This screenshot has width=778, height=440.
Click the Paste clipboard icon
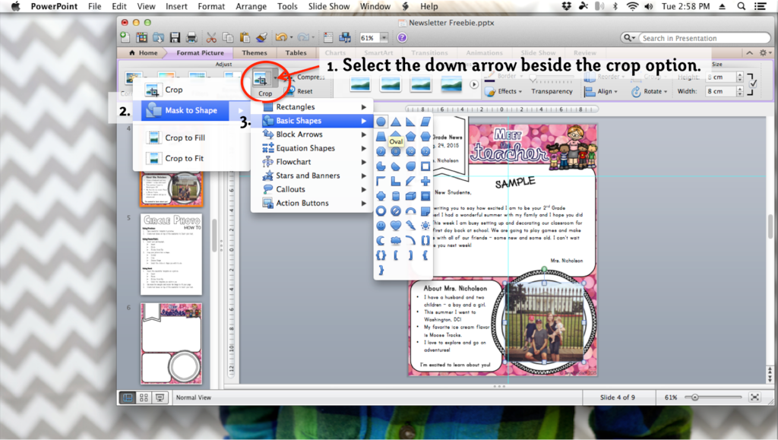245,38
